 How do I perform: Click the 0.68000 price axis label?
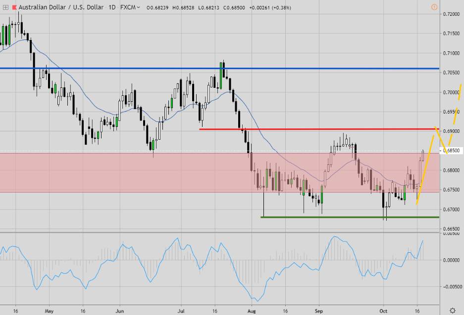451,170
